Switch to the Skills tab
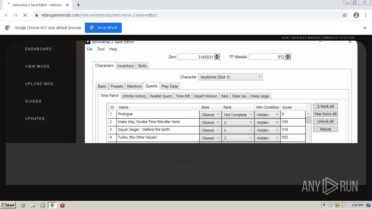Screen dimensions: 372x209 [142, 66]
